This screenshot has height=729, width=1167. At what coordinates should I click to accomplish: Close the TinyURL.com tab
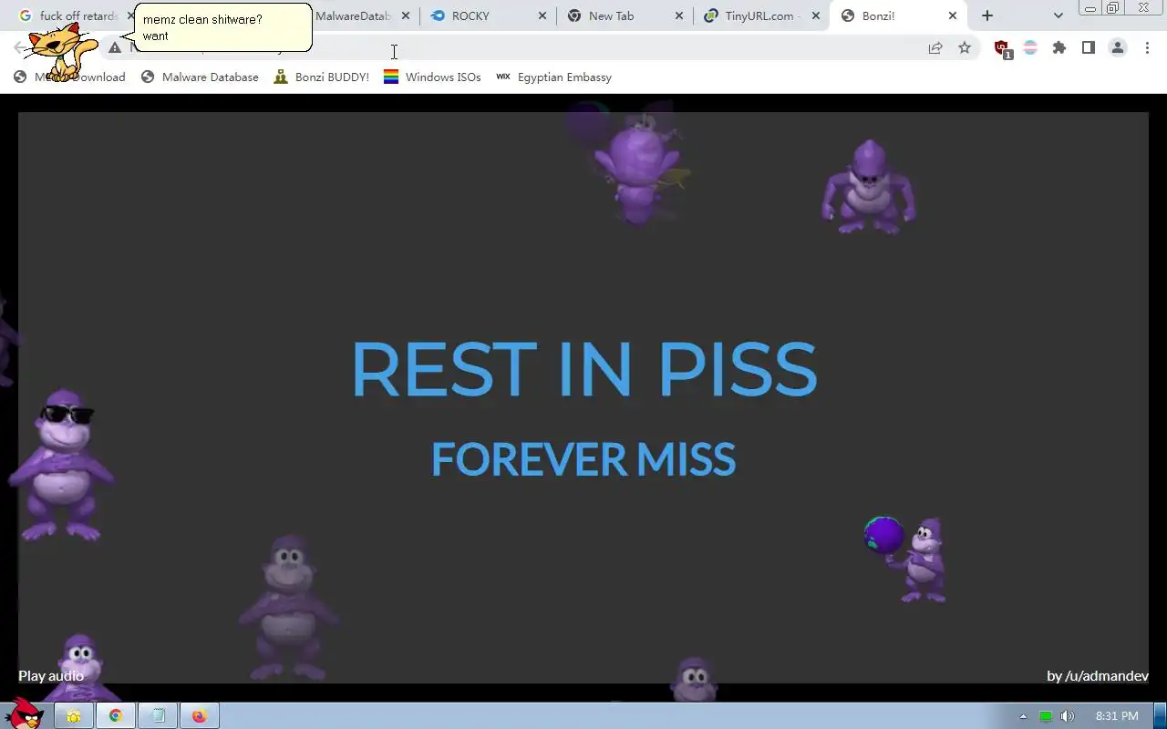pyautogui.click(x=816, y=15)
